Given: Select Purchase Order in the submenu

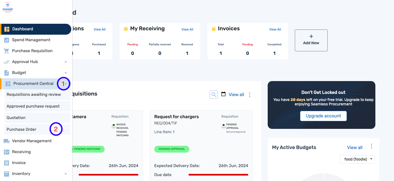Looking at the screenshot, I should point(22,129).
